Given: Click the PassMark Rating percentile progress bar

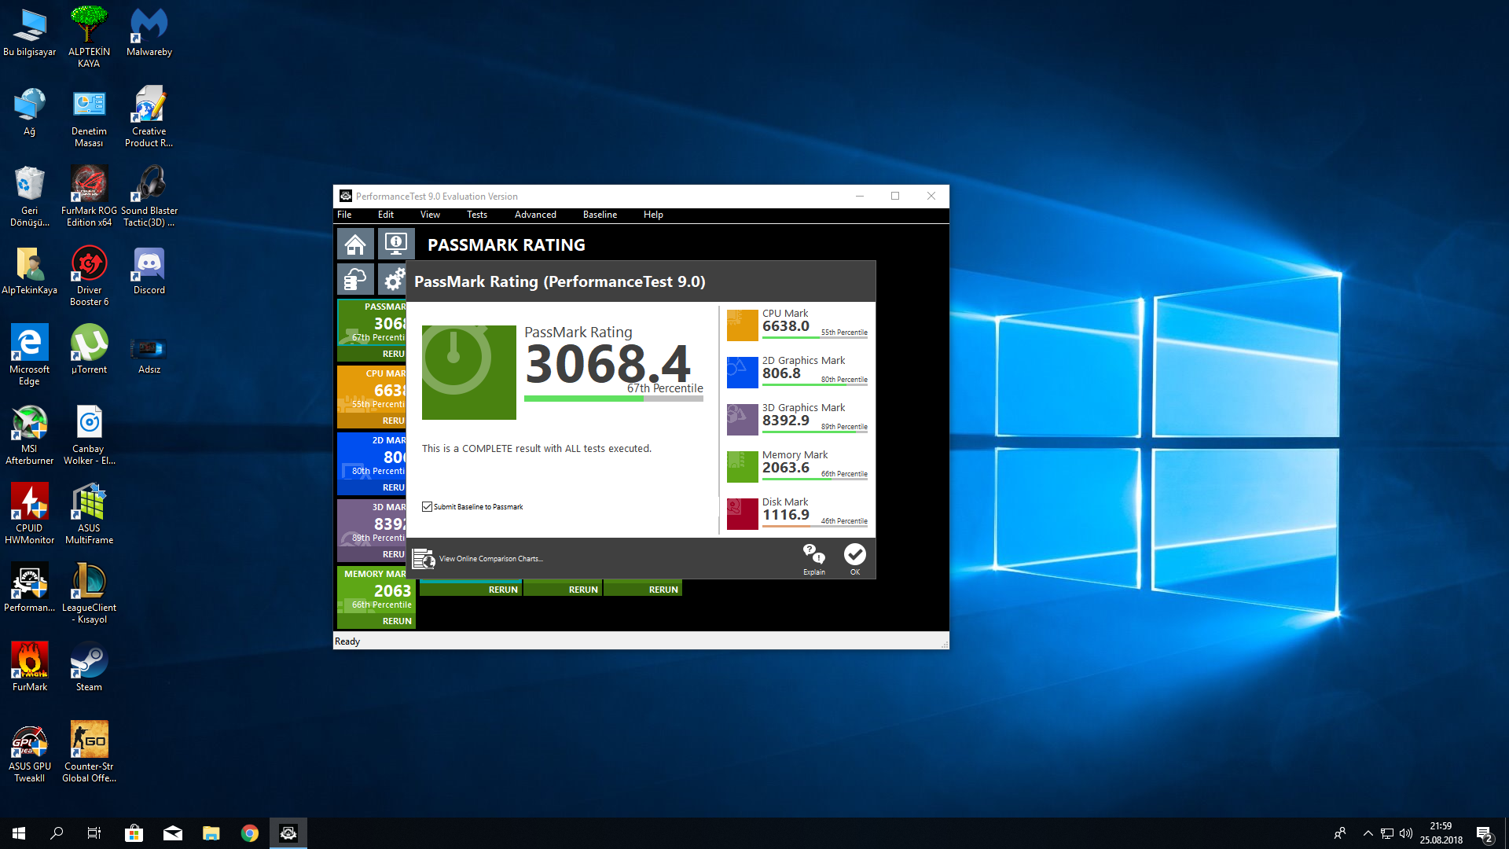Looking at the screenshot, I should pyautogui.click(x=614, y=399).
